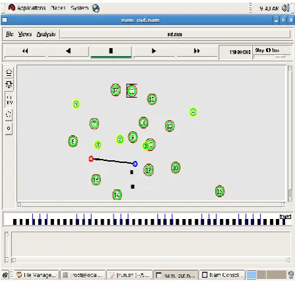Adjust the Step time slider

pos(272,57)
